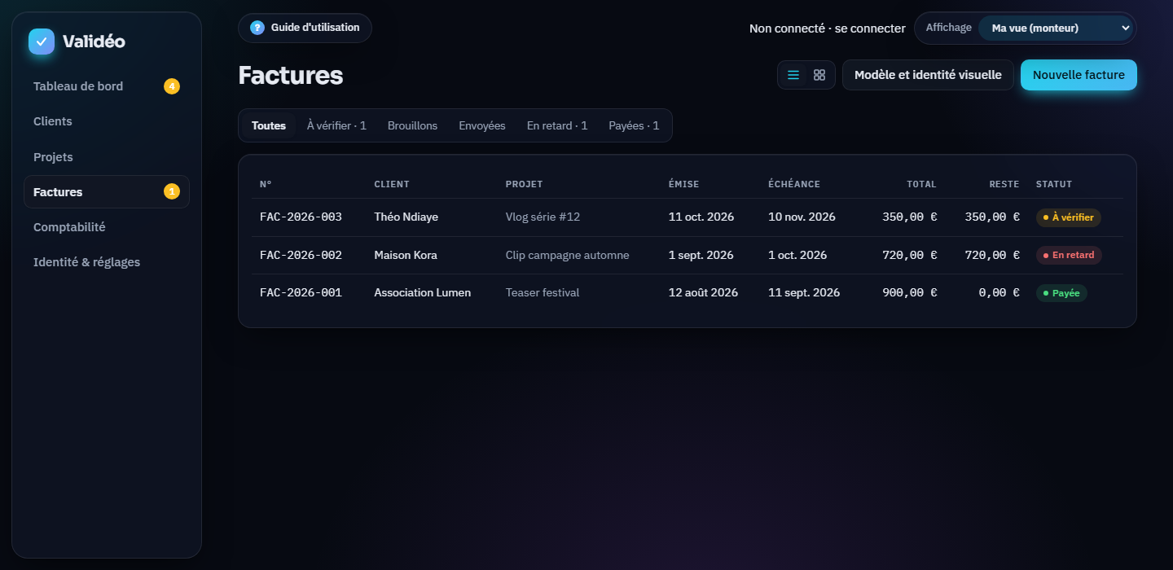The height and width of the screenshot is (570, 1173).
Task: Switch to the Envoyées tab
Action: 482,125
